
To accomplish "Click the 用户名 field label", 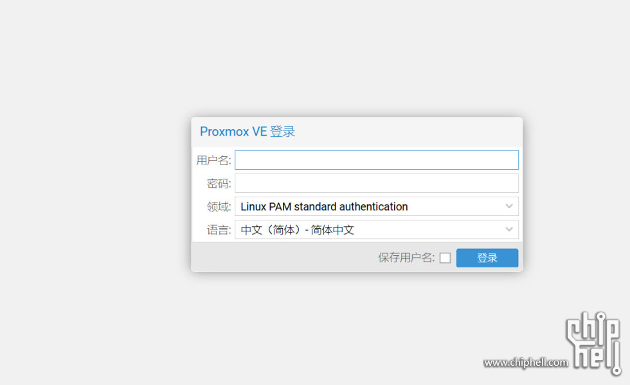I will pyautogui.click(x=213, y=160).
